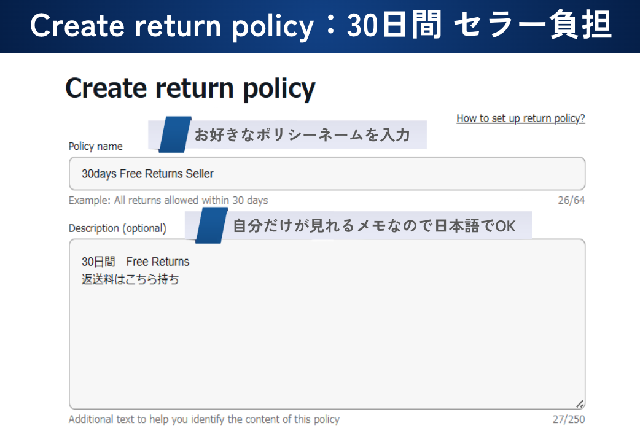Screen dimensions: 640x431
Task: Open the 'How to set up return policy?' link
Action: tap(520, 118)
